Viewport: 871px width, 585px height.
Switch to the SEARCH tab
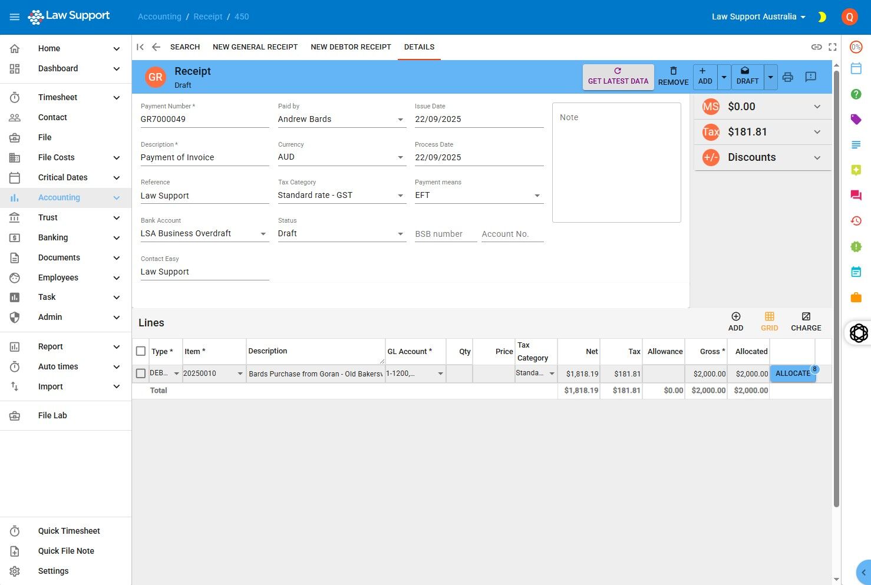point(185,47)
